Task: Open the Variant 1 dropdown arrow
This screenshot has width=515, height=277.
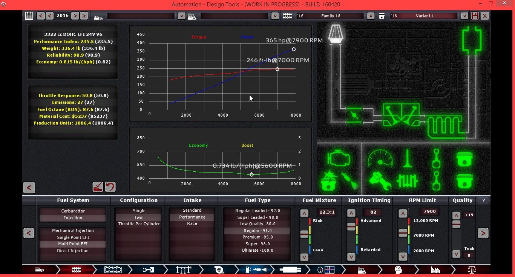Action: (x=464, y=16)
